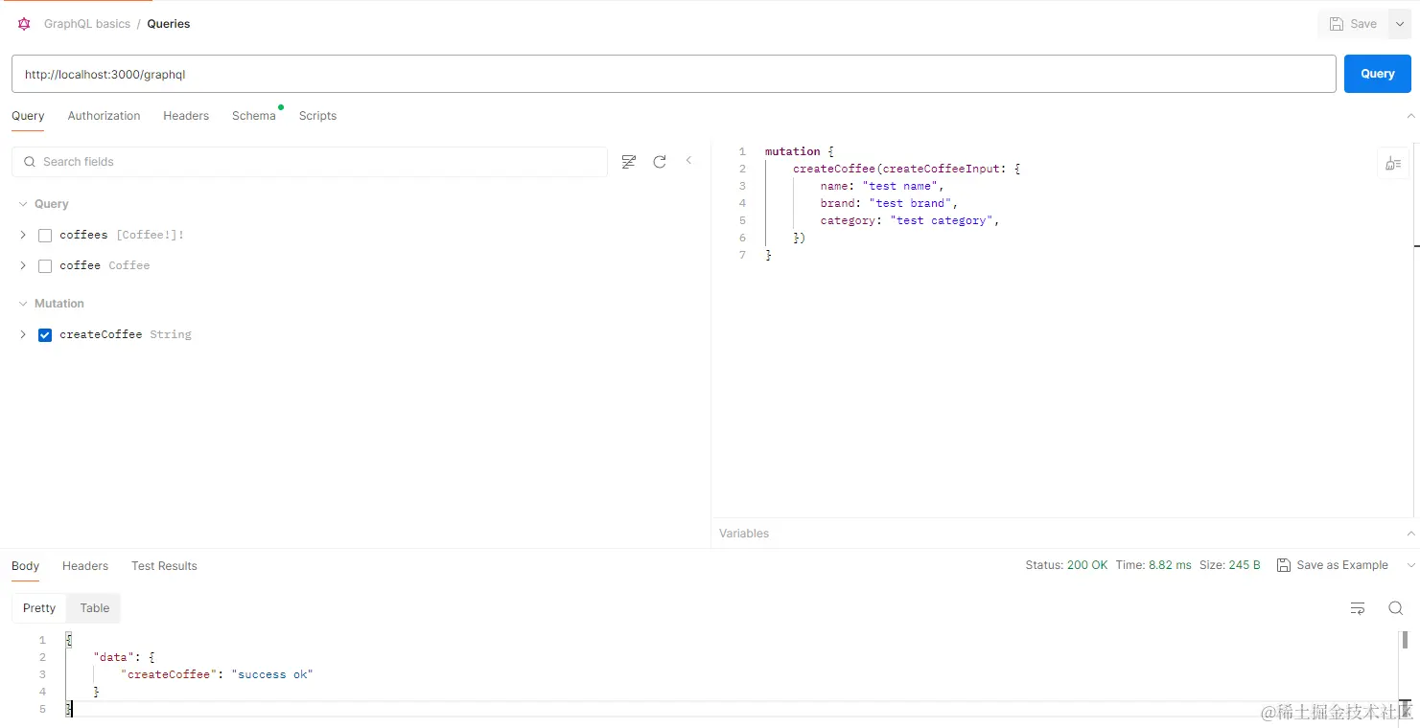This screenshot has height=728, width=1420.
Task: Uncheck the createCoffee mutation checkbox
Action: (x=45, y=335)
